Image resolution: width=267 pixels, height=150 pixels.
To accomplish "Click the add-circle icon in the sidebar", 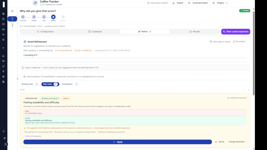I will point(3,19).
